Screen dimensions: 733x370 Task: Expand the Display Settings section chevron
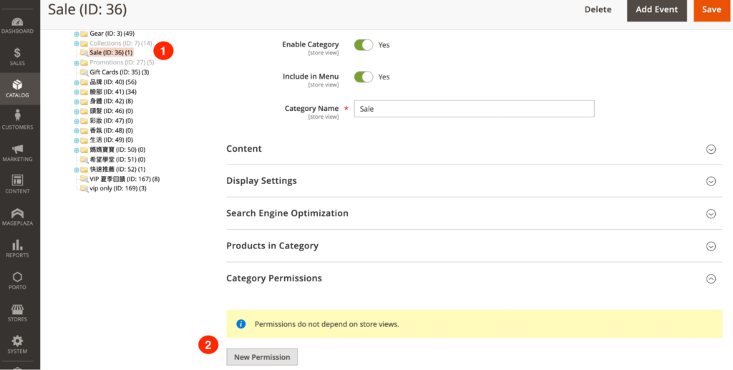[x=711, y=181]
